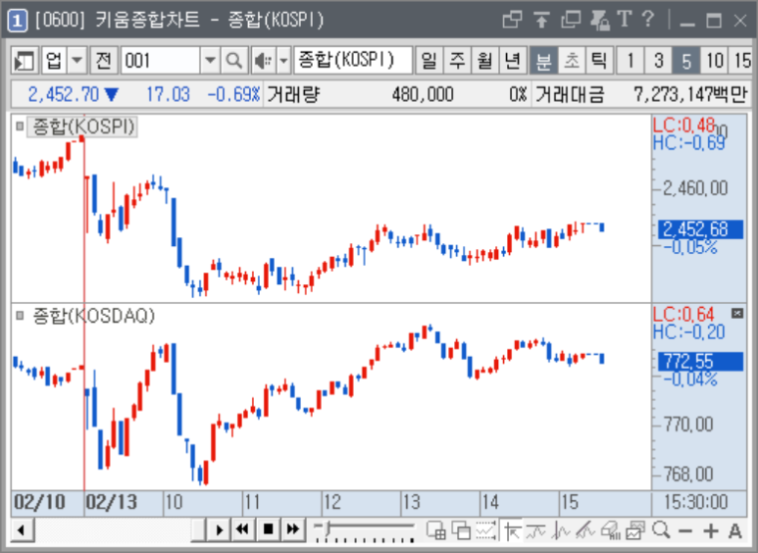Click the KOSPI current price label 2,452.68
758x553 pixels.
coord(700,229)
